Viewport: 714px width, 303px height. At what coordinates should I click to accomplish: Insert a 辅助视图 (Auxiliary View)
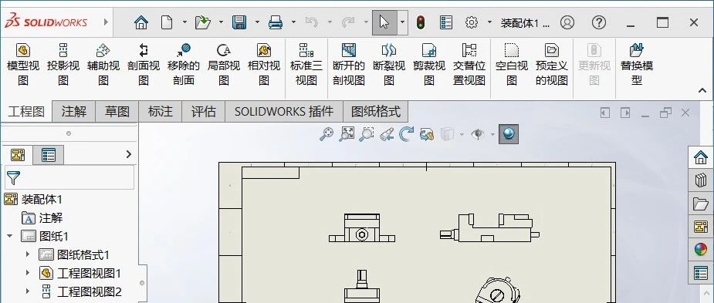pos(103,65)
